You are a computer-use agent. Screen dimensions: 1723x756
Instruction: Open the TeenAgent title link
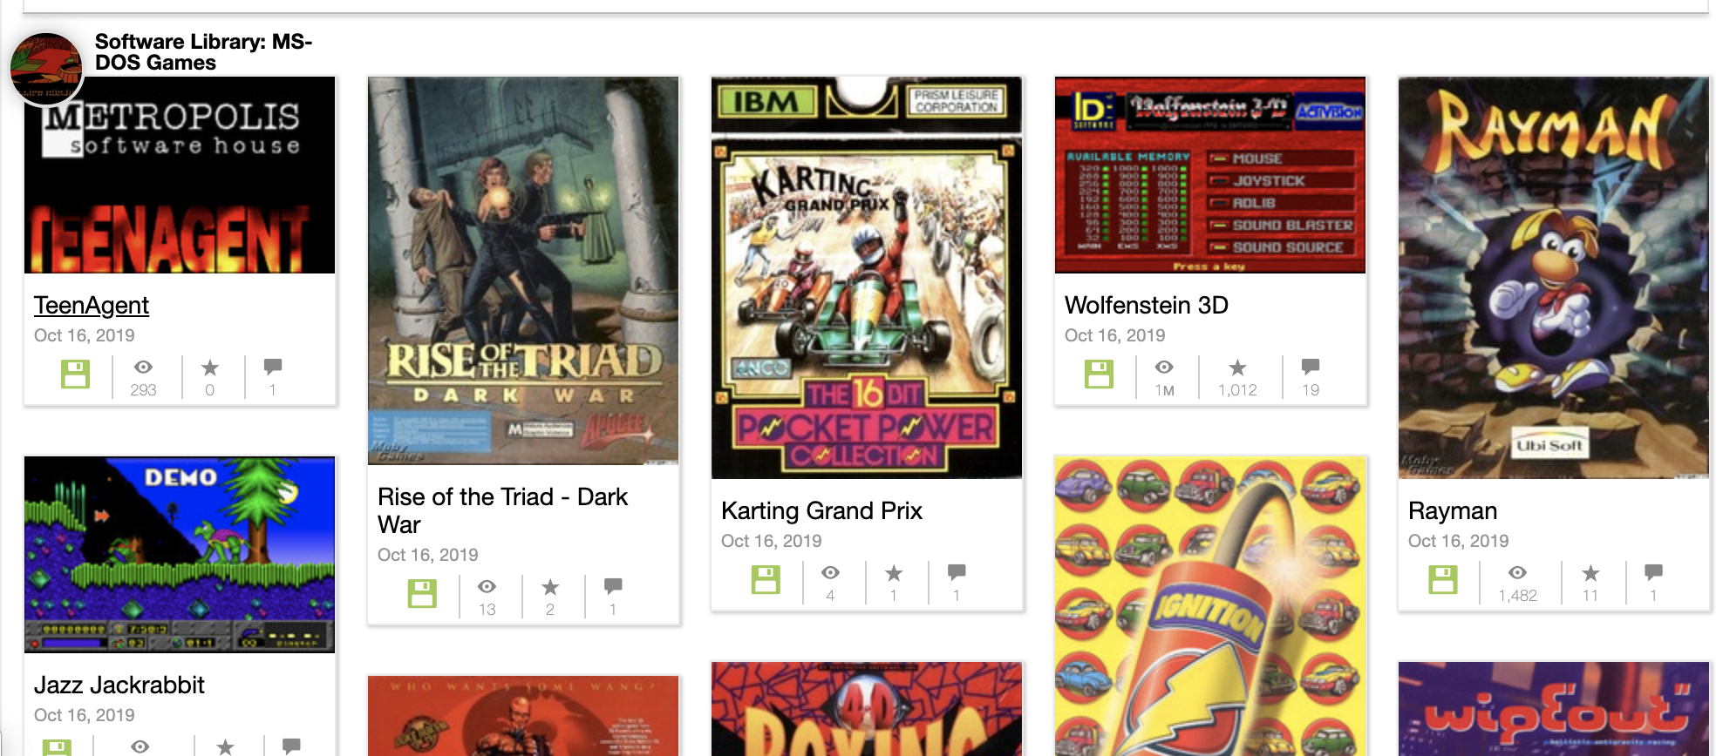92,306
